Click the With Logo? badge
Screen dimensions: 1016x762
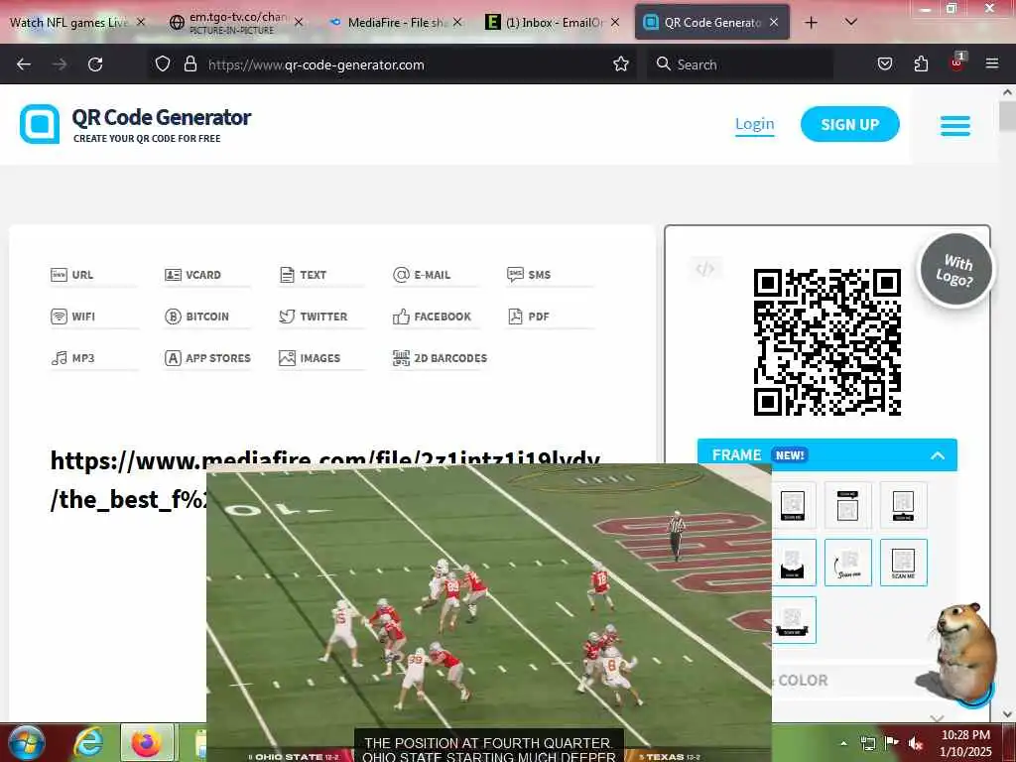click(955, 269)
